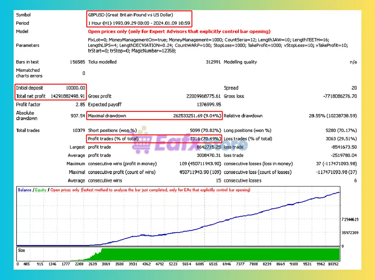375x280 pixels.
Task: Click the green Size volume area
Action: tap(220, 254)
